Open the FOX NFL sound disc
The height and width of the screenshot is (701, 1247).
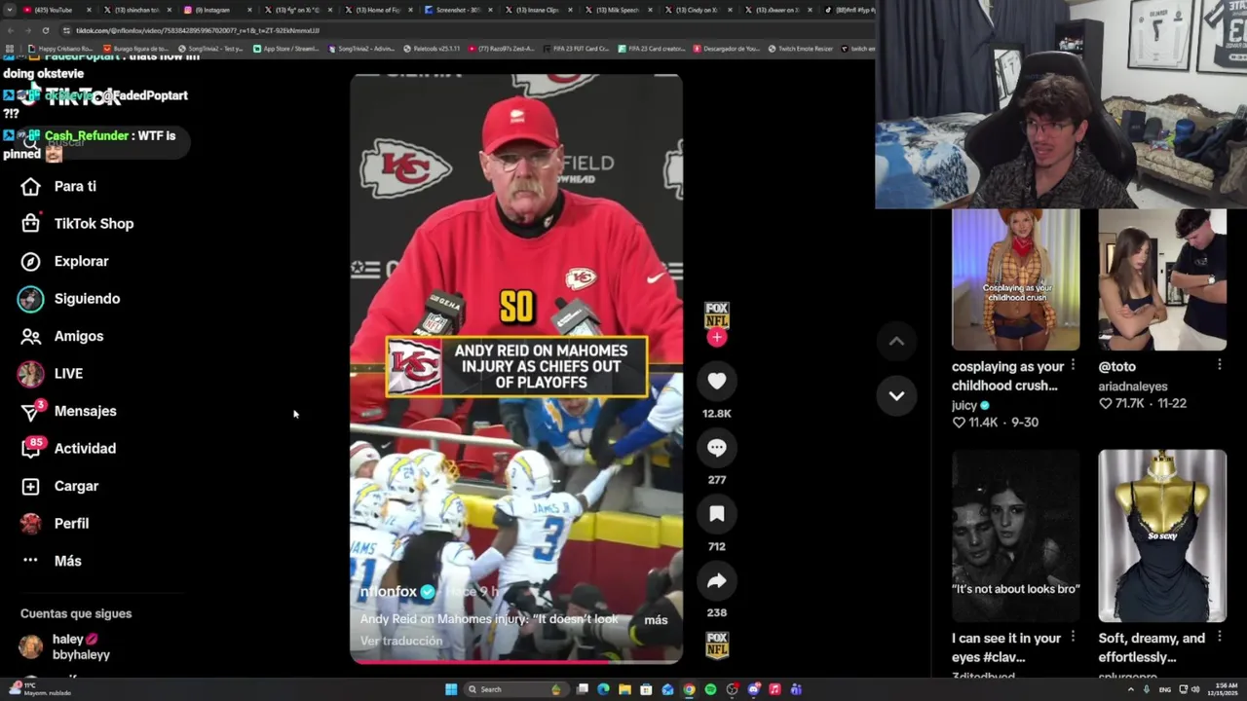pos(717,646)
